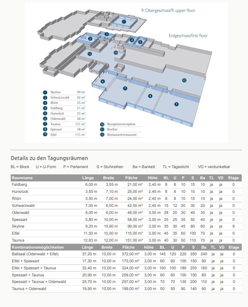Viewport: 248px width, 307px height.
Task: Click legend bullet 6 next to Odenwald
Action: pyautogui.click(x=45, y=119)
